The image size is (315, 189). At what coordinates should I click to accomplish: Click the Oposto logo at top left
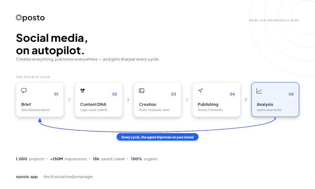(30, 18)
